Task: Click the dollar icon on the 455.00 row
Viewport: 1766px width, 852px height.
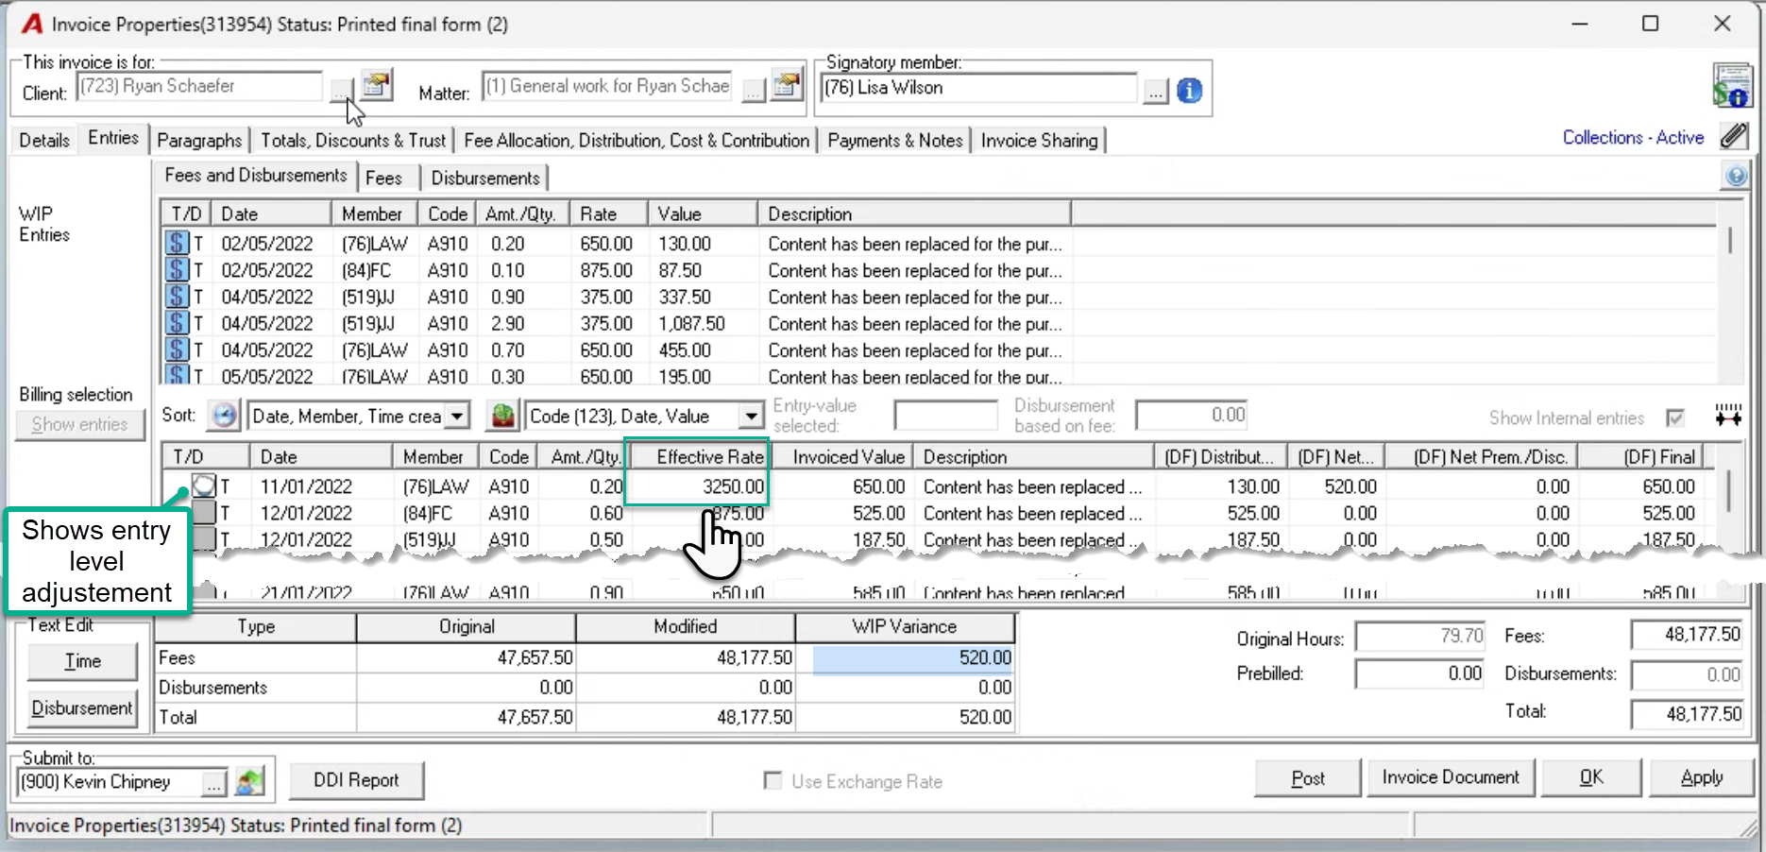Action: click(177, 349)
